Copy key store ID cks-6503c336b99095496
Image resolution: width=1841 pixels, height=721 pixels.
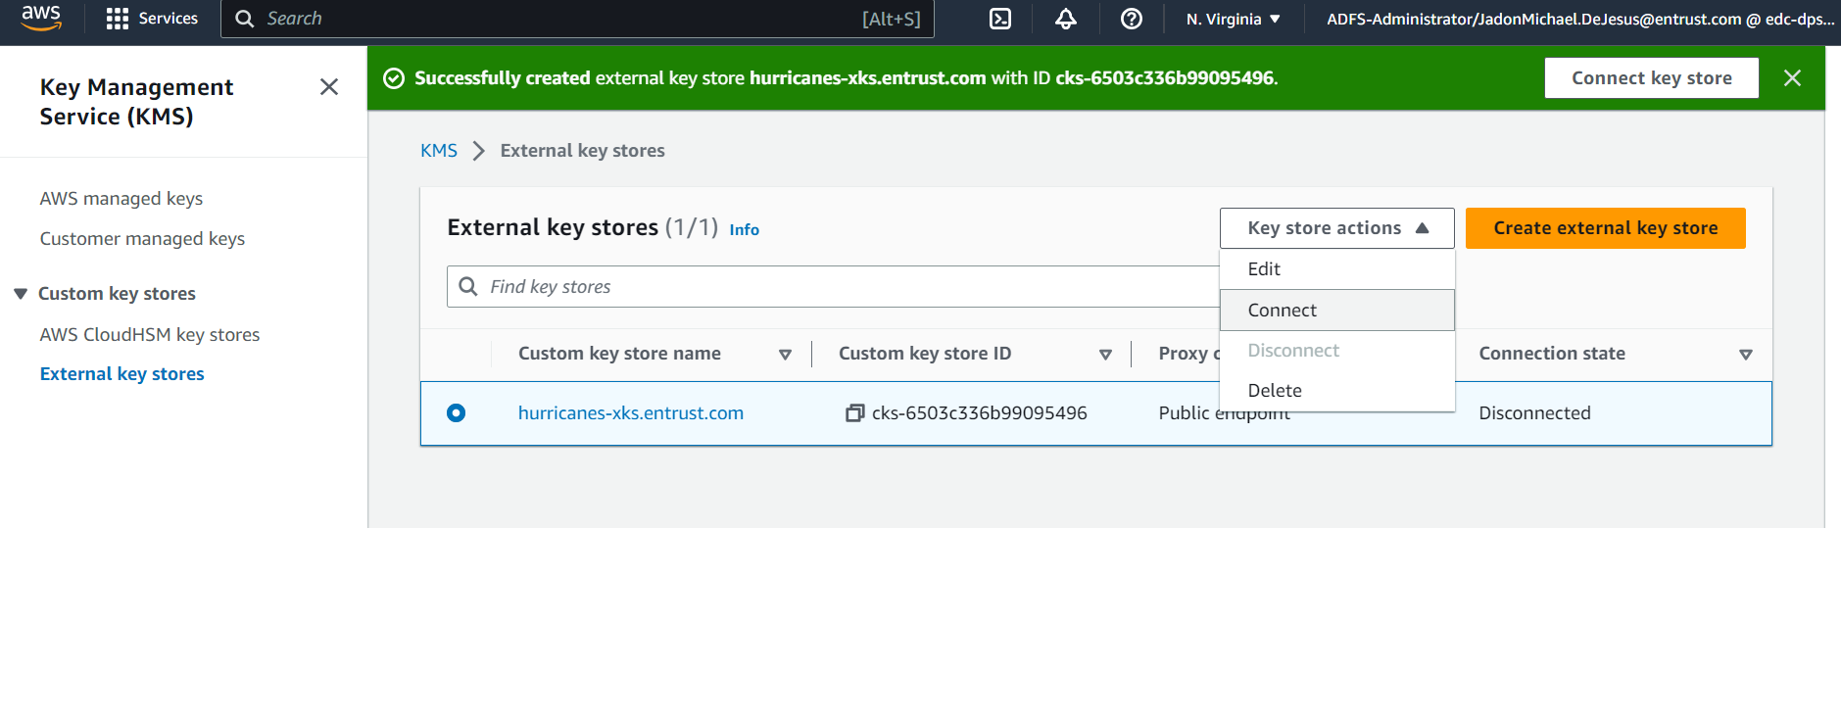tap(854, 413)
